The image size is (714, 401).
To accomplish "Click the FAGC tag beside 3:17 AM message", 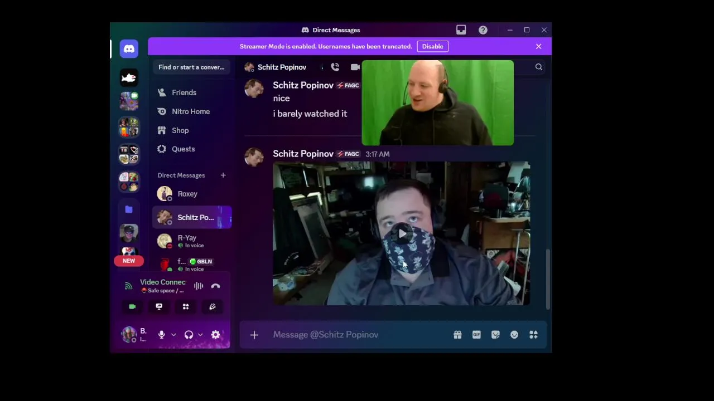I will coord(348,154).
